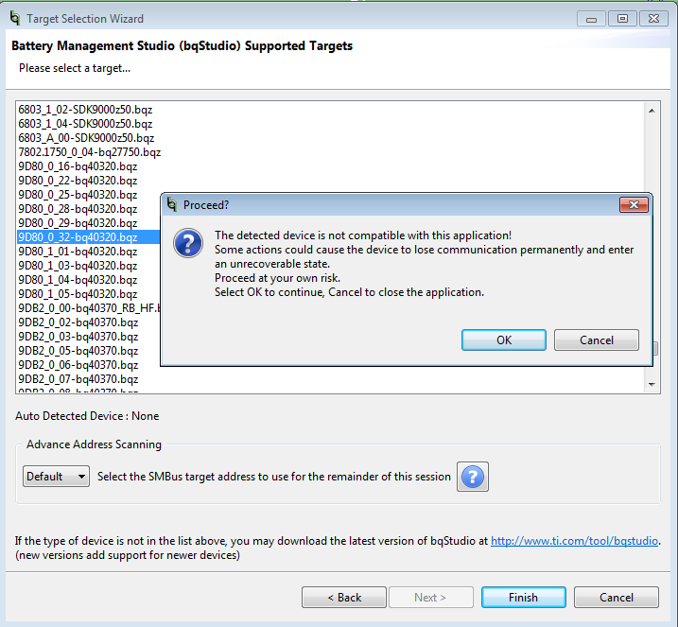Select 9D80_0_25-bq40320.bqz
The height and width of the screenshot is (627, 678).
(x=78, y=195)
